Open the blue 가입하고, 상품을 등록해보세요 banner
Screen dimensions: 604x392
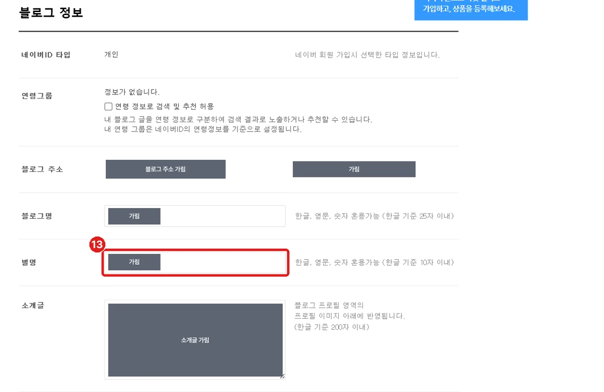click(471, 10)
